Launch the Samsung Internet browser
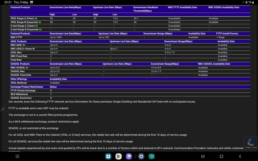The height and width of the screenshot is (161, 258). pos(129,156)
